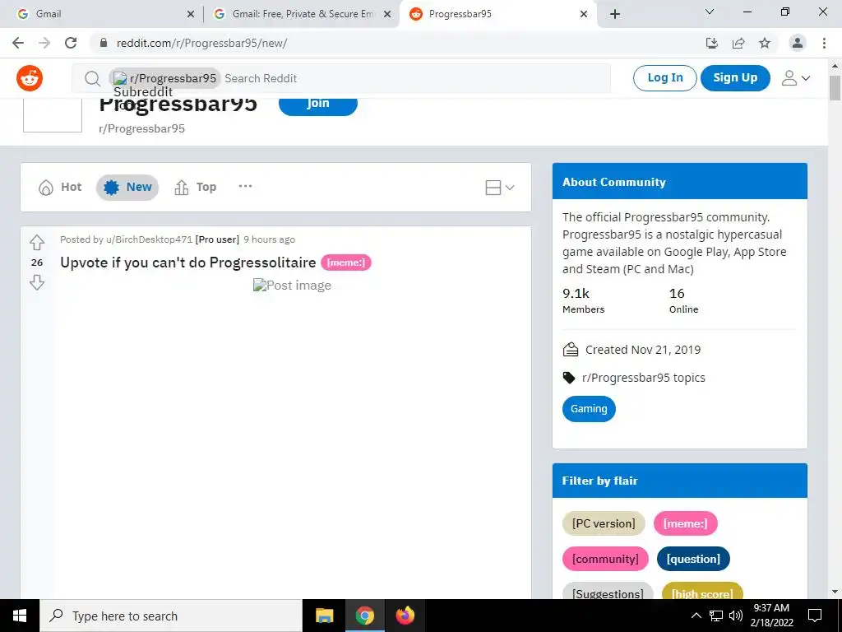The height and width of the screenshot is (632, 842).
Task: Reload the current page
Action: tap(71, 43)
